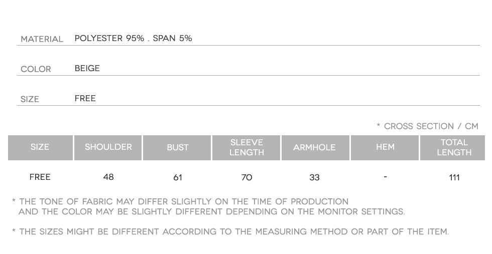
Task: Click the shoulder measurement value 48
Action: [108, 177]
